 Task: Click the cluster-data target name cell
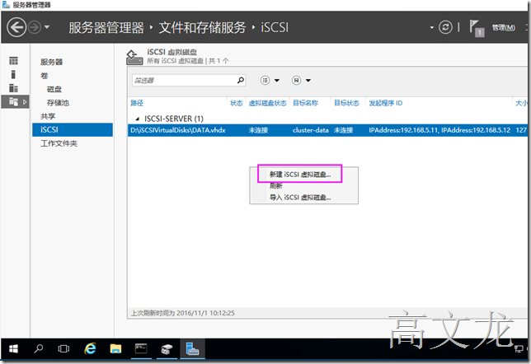click(x=311, y=130)
